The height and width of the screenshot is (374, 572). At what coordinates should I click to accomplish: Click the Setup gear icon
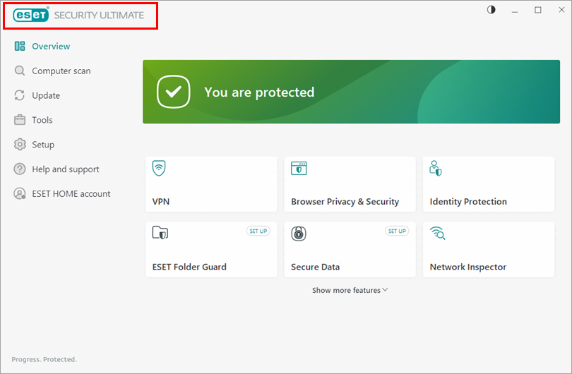click(20, 145)
